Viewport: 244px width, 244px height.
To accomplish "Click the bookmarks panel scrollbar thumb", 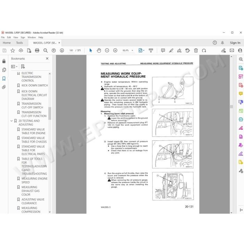I will coord(49,113).
